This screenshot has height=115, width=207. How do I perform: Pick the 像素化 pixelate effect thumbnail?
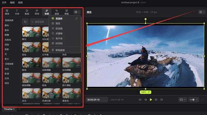tap(72, 93)
